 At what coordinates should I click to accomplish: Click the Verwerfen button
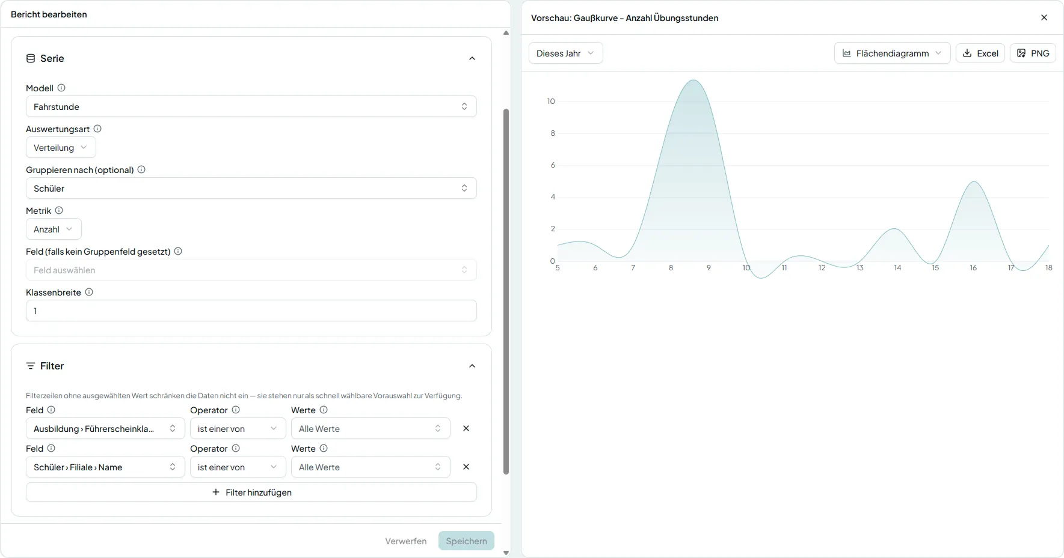406,541
